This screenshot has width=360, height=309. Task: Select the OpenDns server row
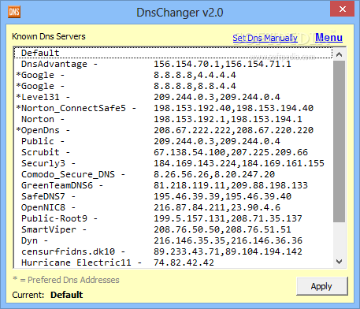pyautogui.click(x=173, y=130)
